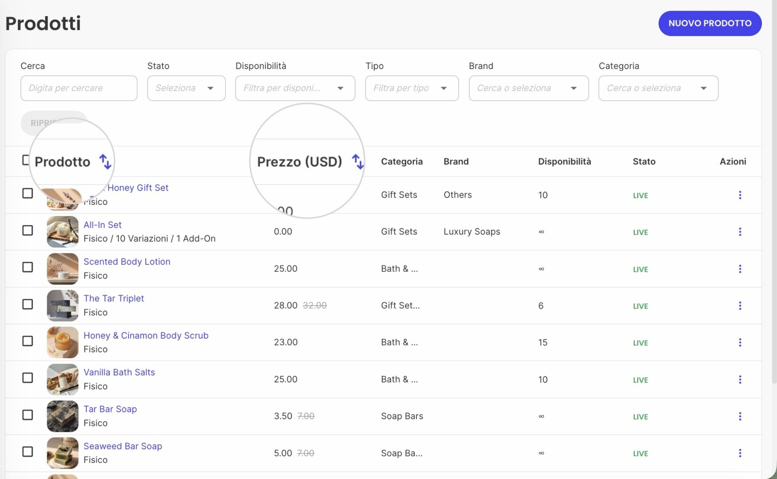The height and width of the screenshot is (479, 777).
Task: Expand the Brand filter combo box
Action: click(529, 88)
